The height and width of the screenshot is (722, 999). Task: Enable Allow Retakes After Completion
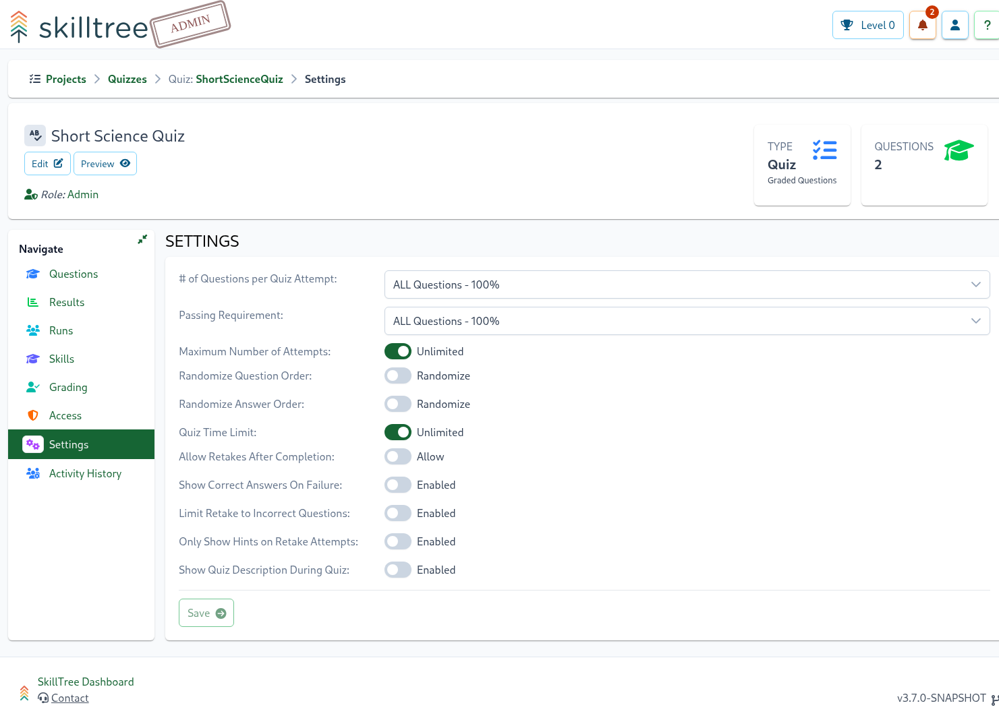(x=398, y=456)
